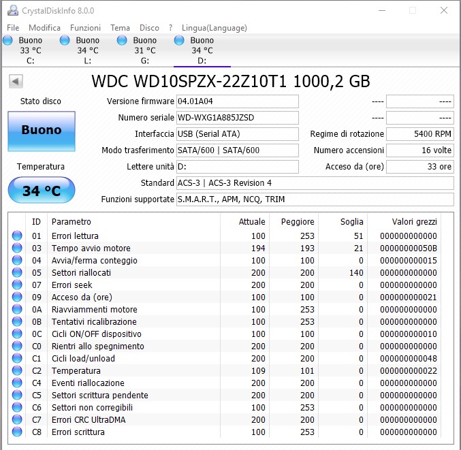Minimize the CrystalDiskInfo window

382,10
